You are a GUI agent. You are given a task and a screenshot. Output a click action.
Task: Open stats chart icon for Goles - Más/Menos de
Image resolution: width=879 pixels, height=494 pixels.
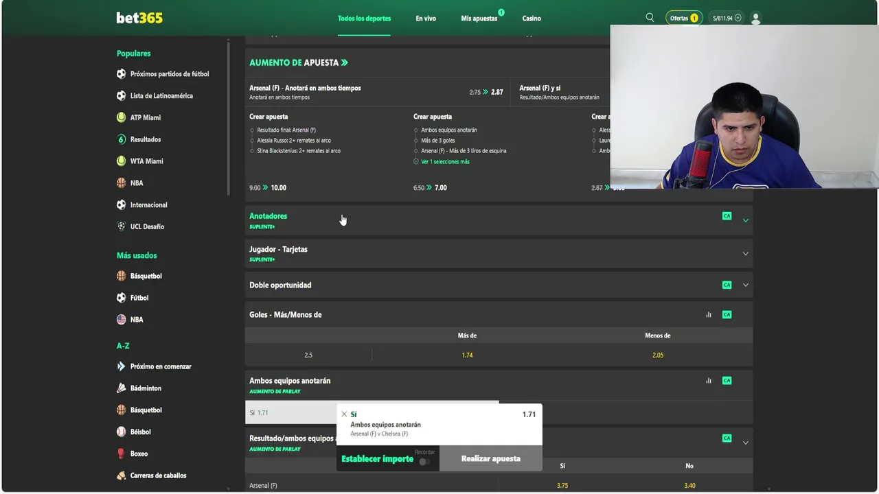click(709, 315)
